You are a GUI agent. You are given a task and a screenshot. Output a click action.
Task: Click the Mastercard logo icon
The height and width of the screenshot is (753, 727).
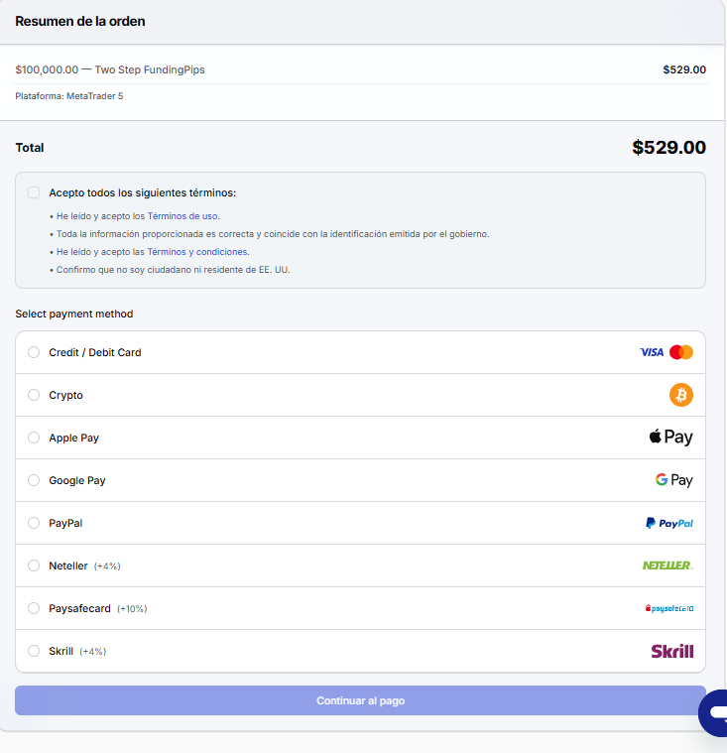pos(681,352)
